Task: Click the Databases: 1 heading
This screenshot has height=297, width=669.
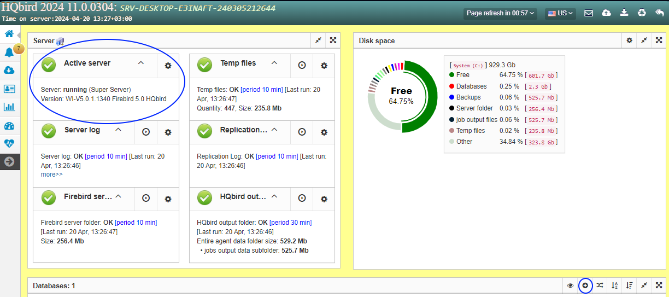Action: pos(54,286)
